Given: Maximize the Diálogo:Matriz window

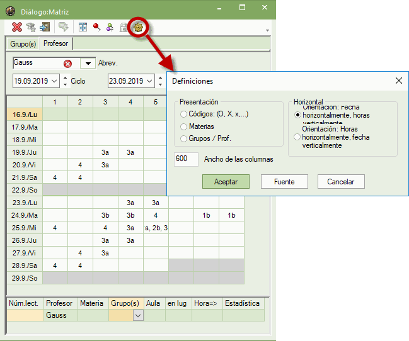Looking at the screenshot, I should point(243,8).
